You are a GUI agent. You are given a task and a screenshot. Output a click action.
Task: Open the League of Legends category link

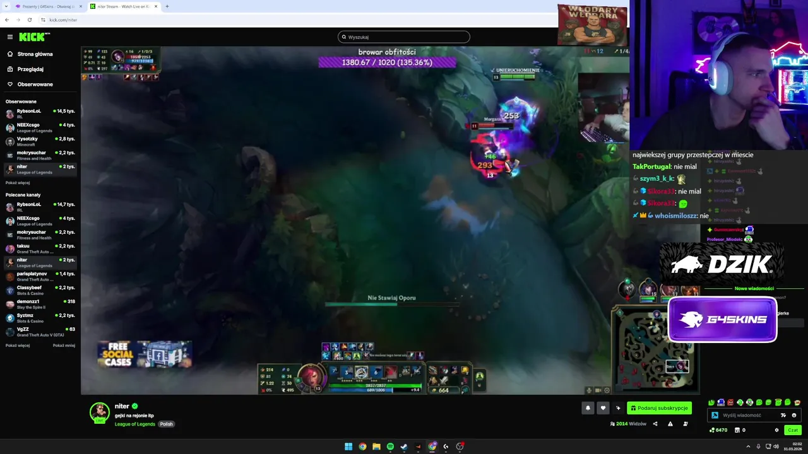pyautogui.click(x=134, y=424)
